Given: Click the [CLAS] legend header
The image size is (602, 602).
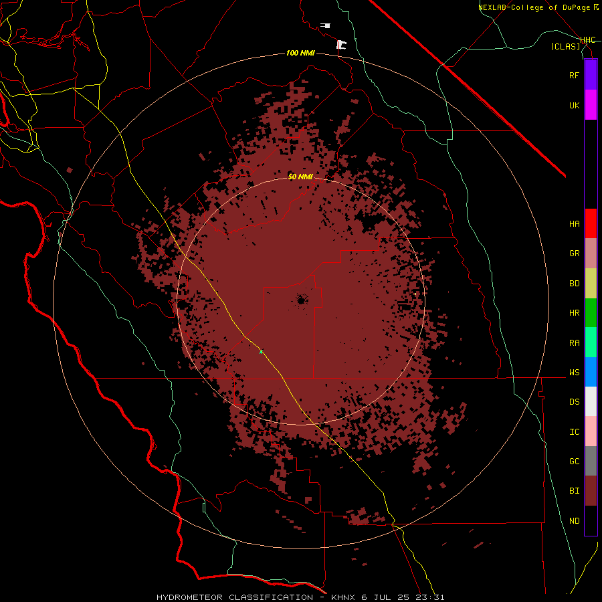Looking at the screenshot, I should (565, 46).
